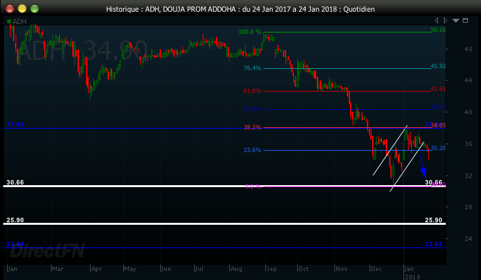Image resolution: width=481 pixels, height=280 pixels.
Task: Click the green ADH symbol indicator square
Action: tap(8, 21)
